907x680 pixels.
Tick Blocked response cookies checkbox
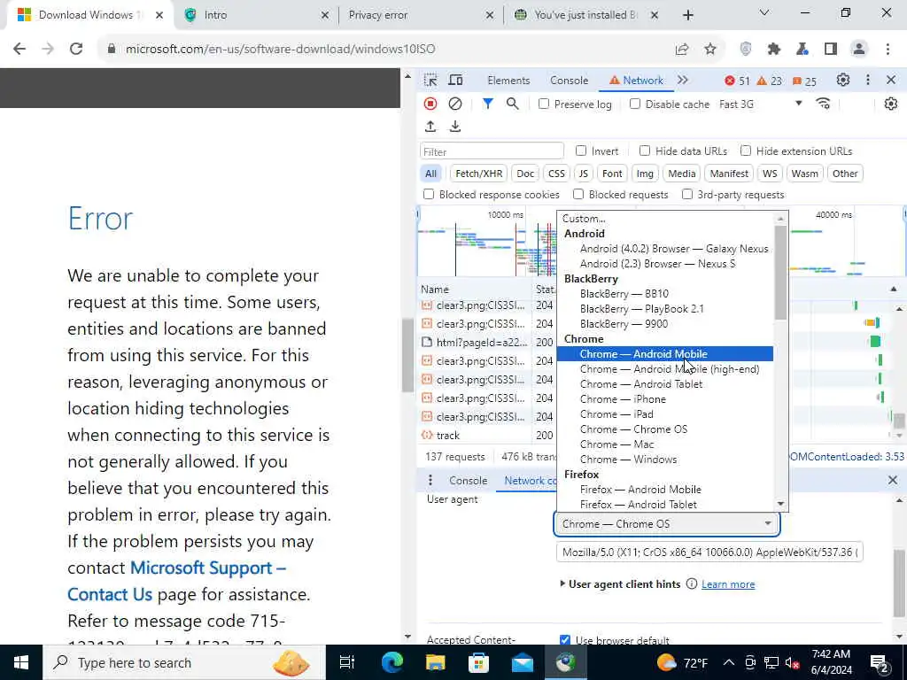[x=429, y=194]
